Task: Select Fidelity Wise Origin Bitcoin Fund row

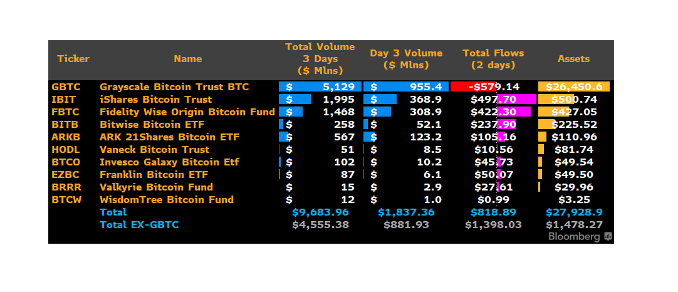Action: click(187, 112)
